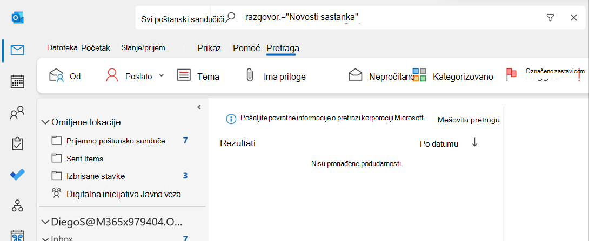This screenshot has height=241, width=589.
Task: Open the Datoteka menu
Action: coord(62,47)
